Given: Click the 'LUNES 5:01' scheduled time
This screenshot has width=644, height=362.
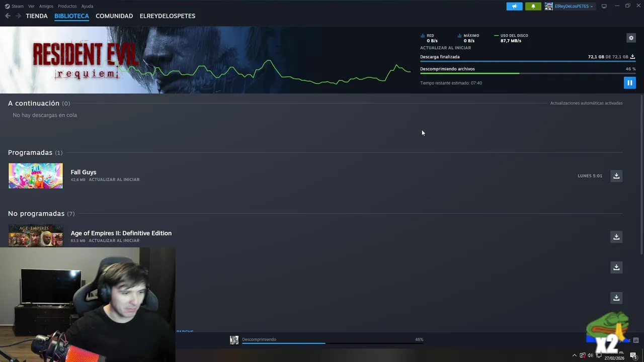Looking at the screenshot, I should click(590, 176).
